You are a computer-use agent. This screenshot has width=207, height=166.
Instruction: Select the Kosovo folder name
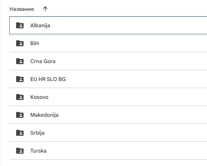click(x=39, y=97)
